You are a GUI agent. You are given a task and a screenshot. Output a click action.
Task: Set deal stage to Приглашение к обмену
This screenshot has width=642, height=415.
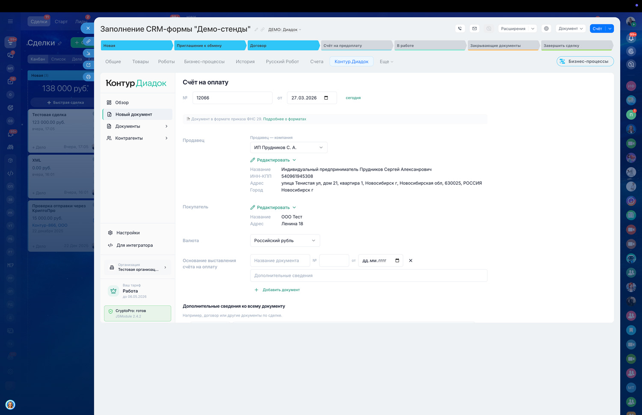coord(211,45)
